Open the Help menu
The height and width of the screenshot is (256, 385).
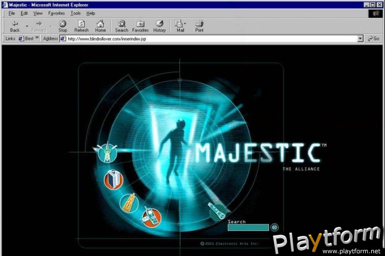click(x=91, y=13)
